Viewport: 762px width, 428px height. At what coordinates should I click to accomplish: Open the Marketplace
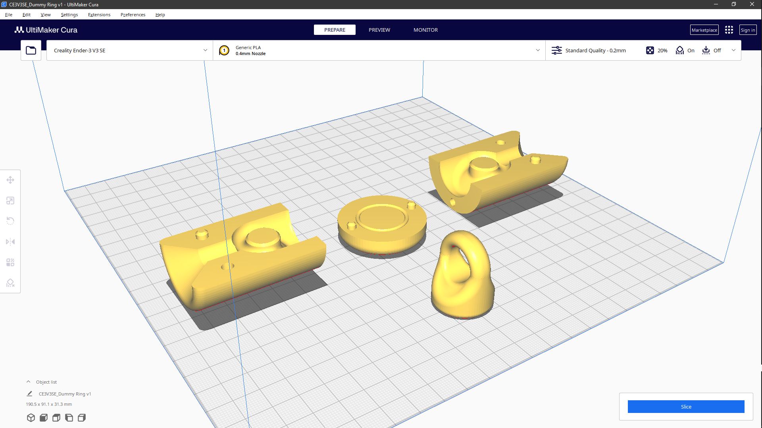click(x=704, y=30)
